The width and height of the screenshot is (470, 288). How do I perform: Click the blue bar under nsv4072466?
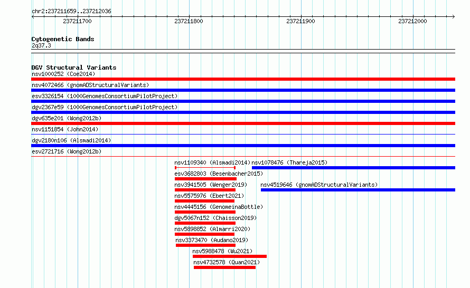(x=243, y=90)
